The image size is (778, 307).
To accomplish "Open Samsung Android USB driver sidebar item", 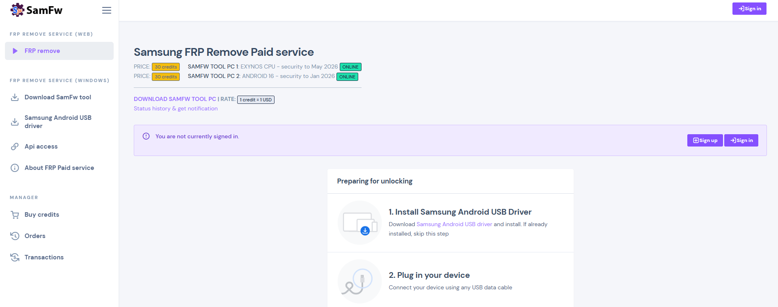I will (59, 122).
